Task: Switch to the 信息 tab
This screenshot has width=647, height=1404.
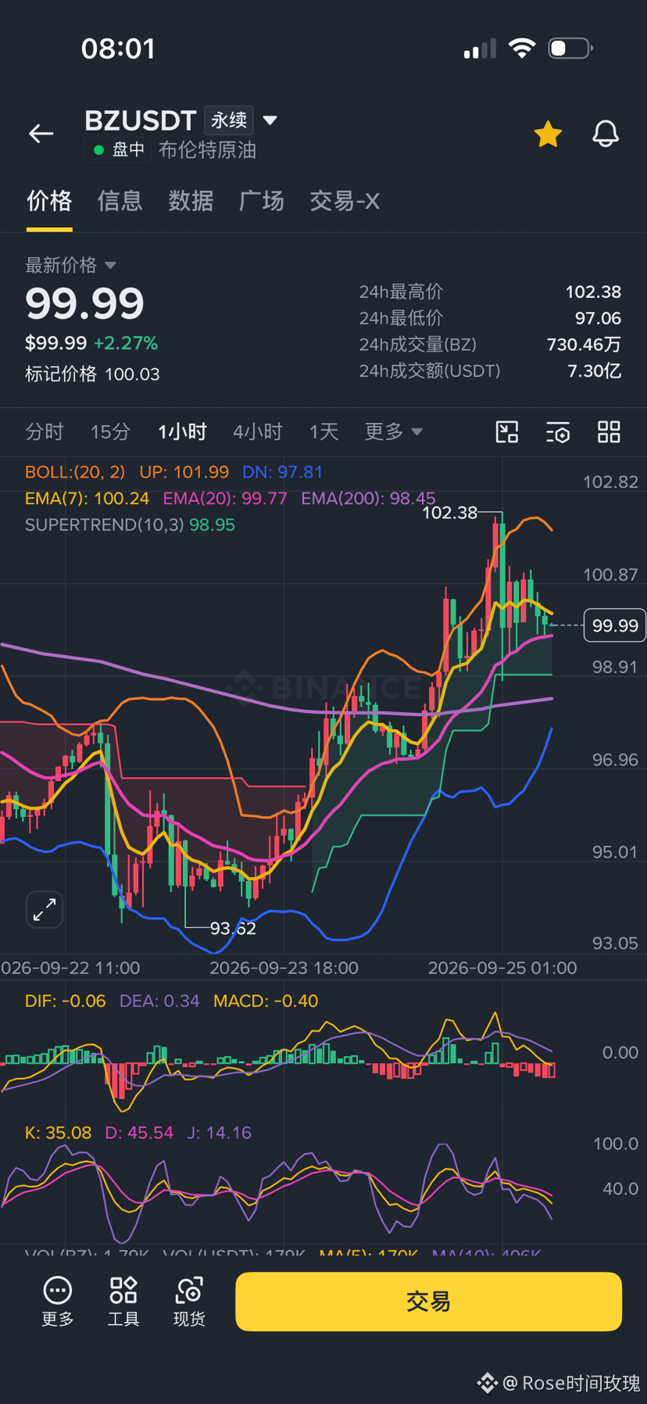Action: (x=120, y=201)
